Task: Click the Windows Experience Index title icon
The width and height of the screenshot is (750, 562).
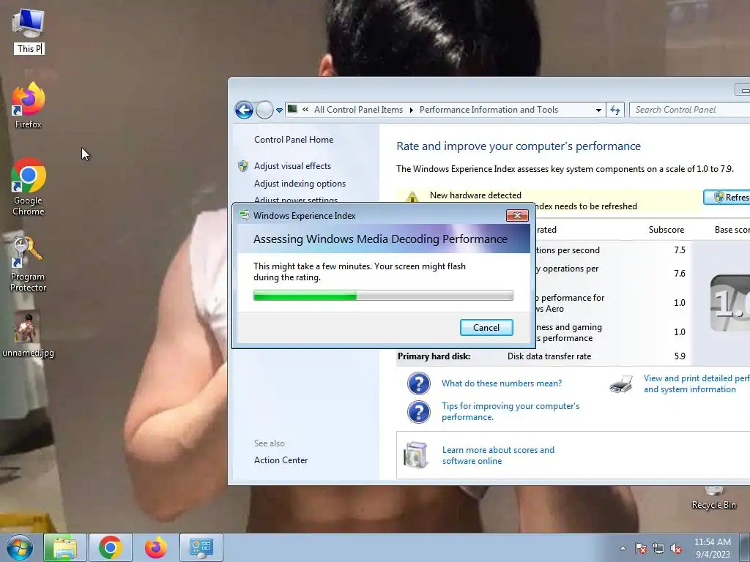Action: [x=245, y=216]
